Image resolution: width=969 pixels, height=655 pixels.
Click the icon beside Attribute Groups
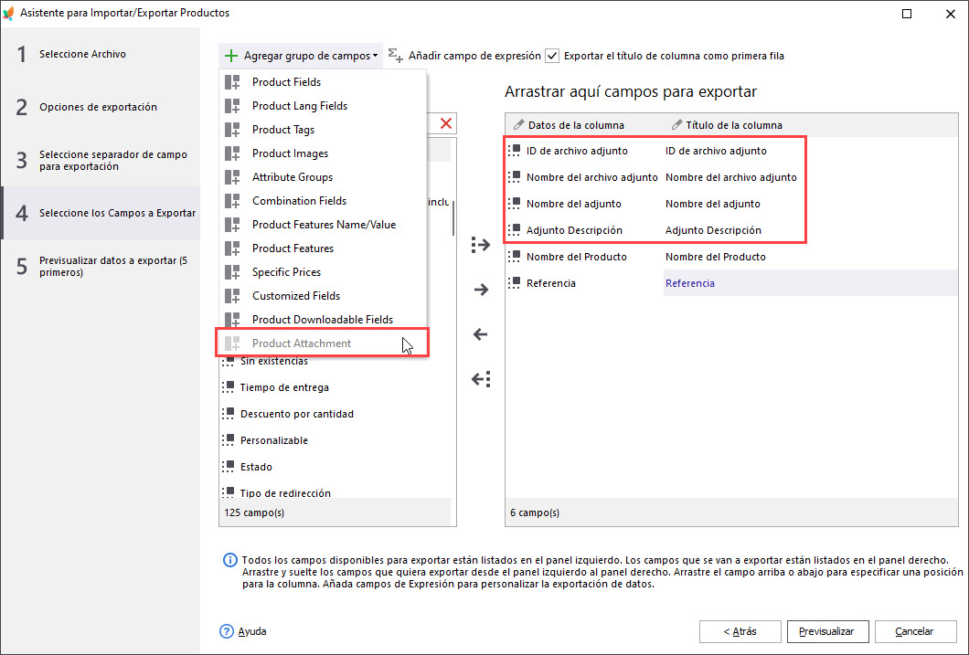click(232, 177)
